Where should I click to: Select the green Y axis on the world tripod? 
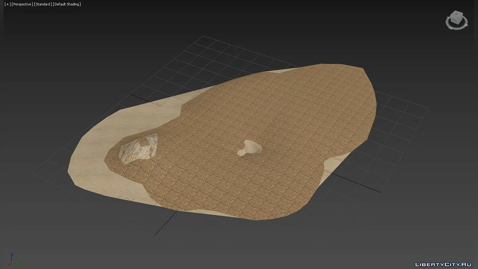pyautogui.click(x=17, y=263)
